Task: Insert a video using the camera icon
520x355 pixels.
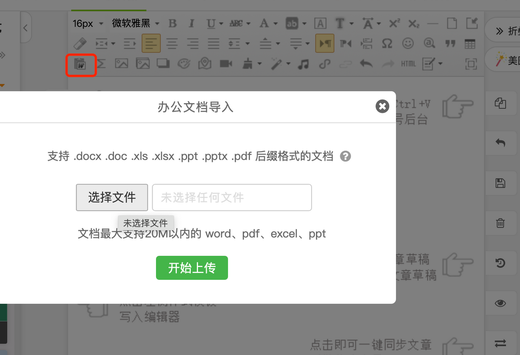Action: pos(226,64)
